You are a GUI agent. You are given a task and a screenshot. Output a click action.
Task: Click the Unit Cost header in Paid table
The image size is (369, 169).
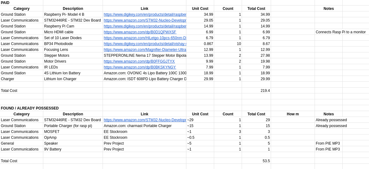pyautogui.click(x=200, y=9)
